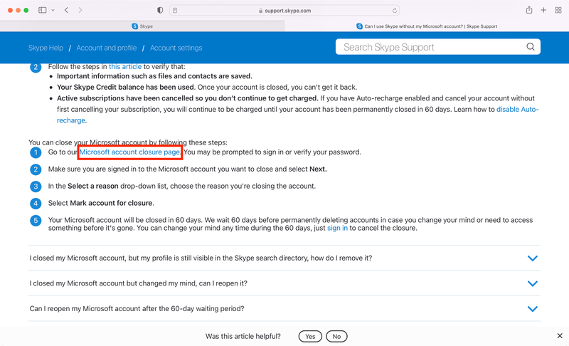Expand the profile still visible question
This screenshot has width=569, height=346.
pyautogui.click(x=284, y=258)
